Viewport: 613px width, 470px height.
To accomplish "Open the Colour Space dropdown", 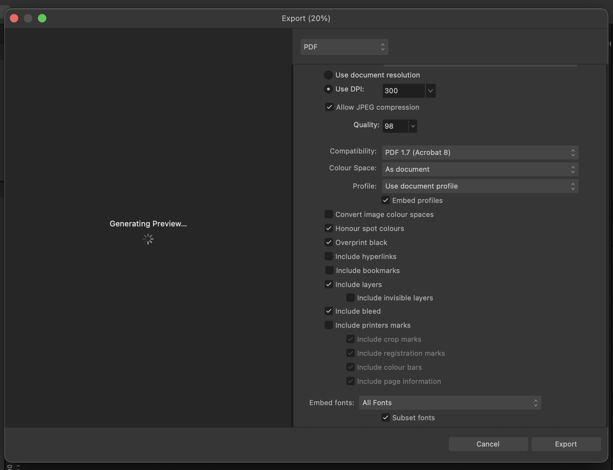I will (x=480, y=169).
